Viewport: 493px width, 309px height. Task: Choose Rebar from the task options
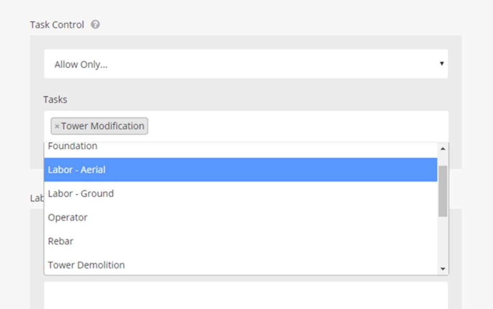pos(61,241)
